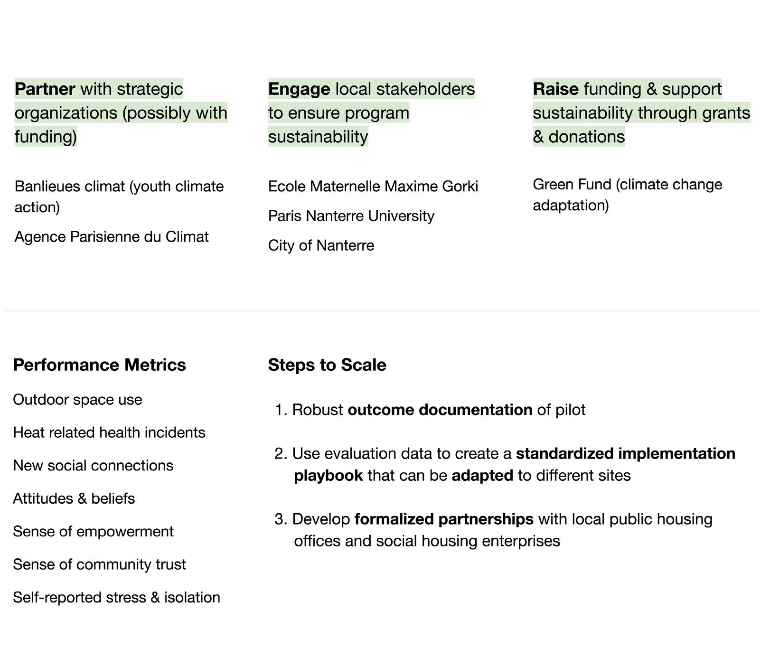The width and height of the screenshot is (770, 648).
Task: Click the "Green Fund" funding entry
Action: (572, 185)
